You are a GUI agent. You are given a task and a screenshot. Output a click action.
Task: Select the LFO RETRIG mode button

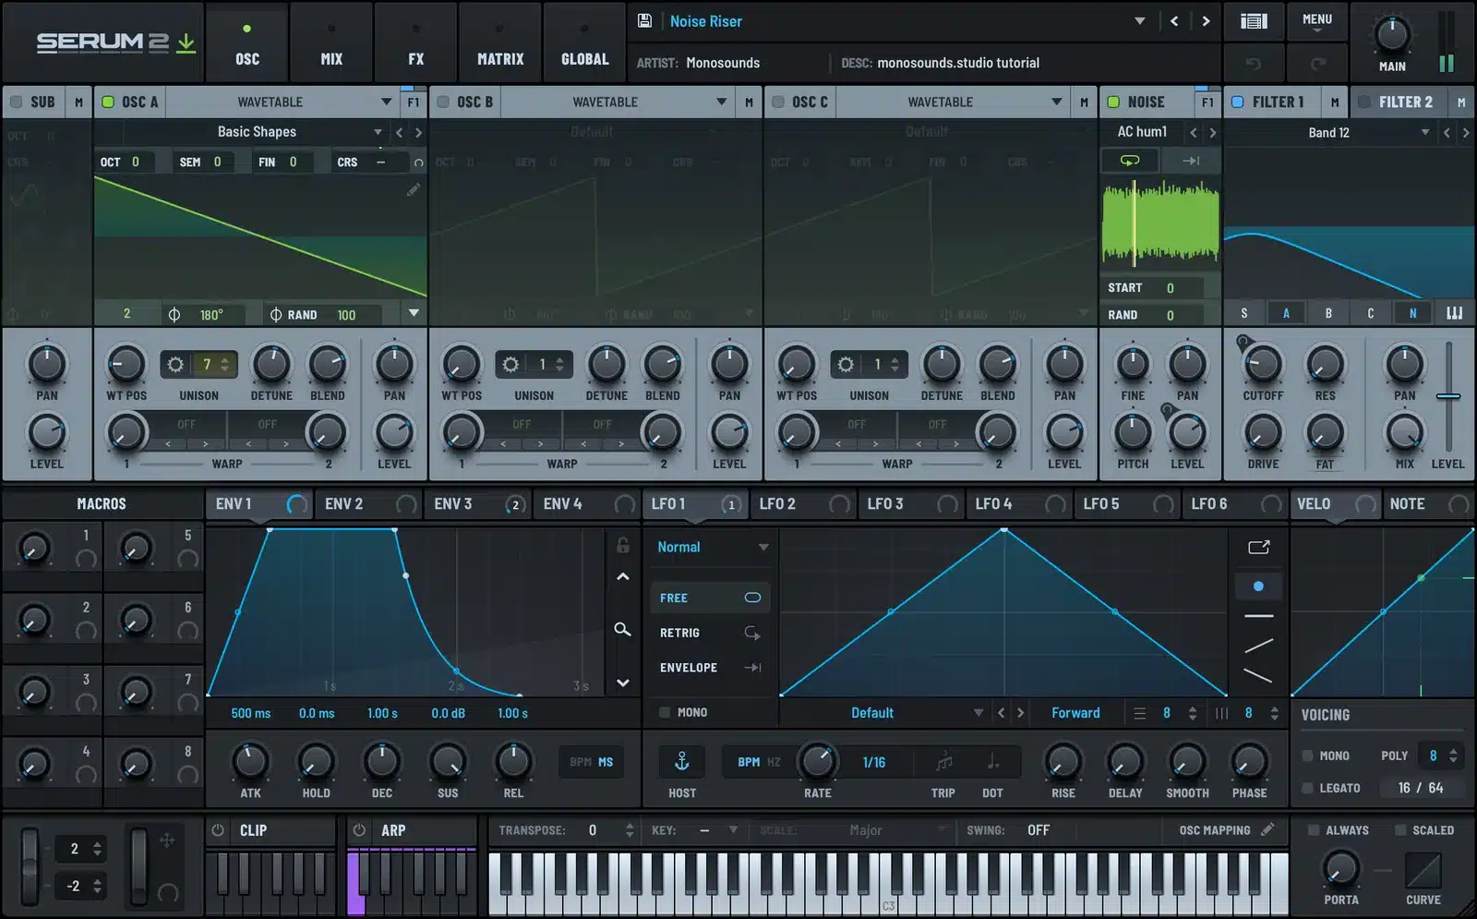710,633
